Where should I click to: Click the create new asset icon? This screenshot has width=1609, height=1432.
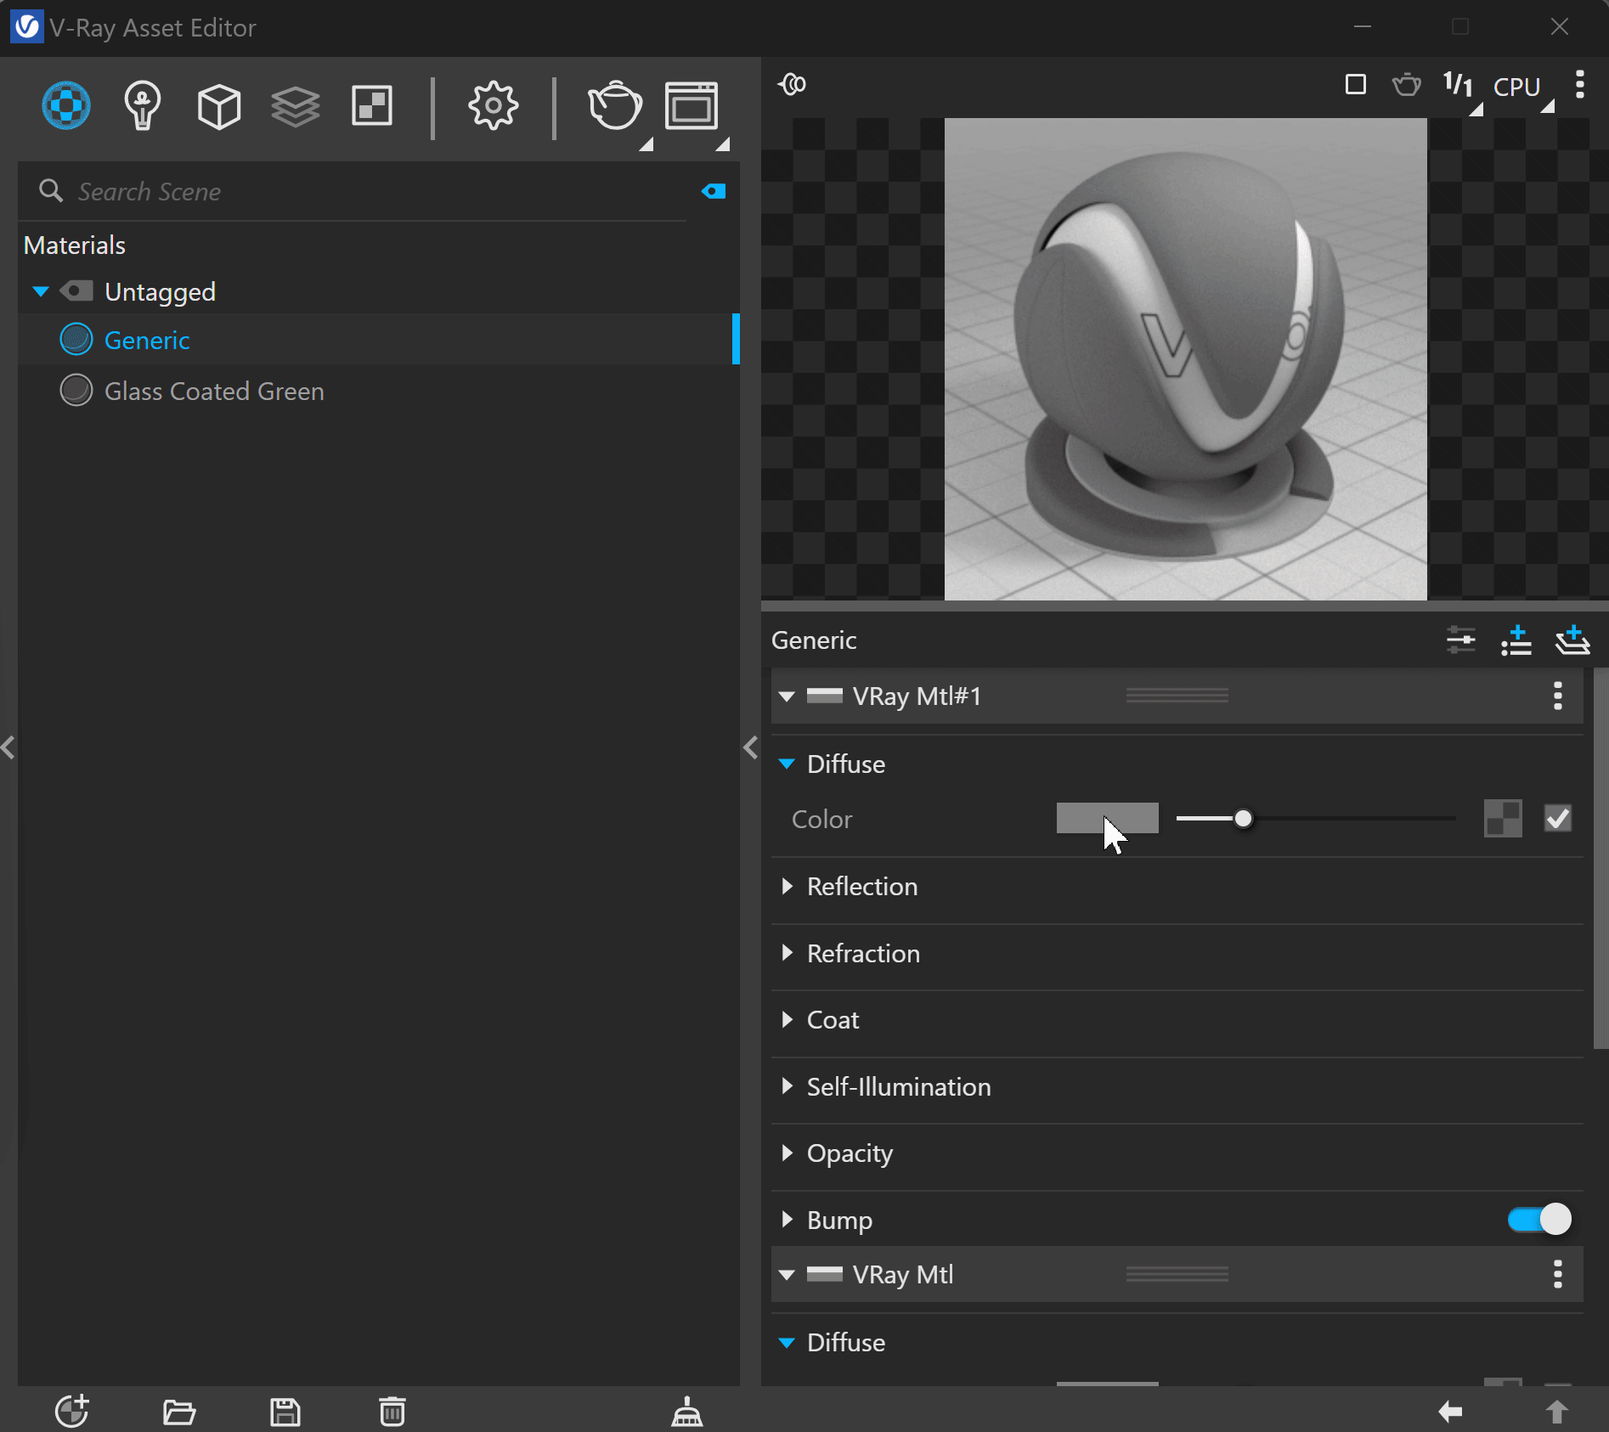pyautogui.click(x=72, y=1412)
